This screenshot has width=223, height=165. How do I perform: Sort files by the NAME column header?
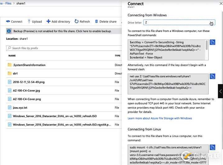point(12,56)
